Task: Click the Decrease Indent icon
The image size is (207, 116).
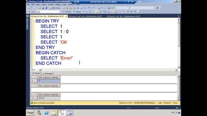Action: pos(128,12)
